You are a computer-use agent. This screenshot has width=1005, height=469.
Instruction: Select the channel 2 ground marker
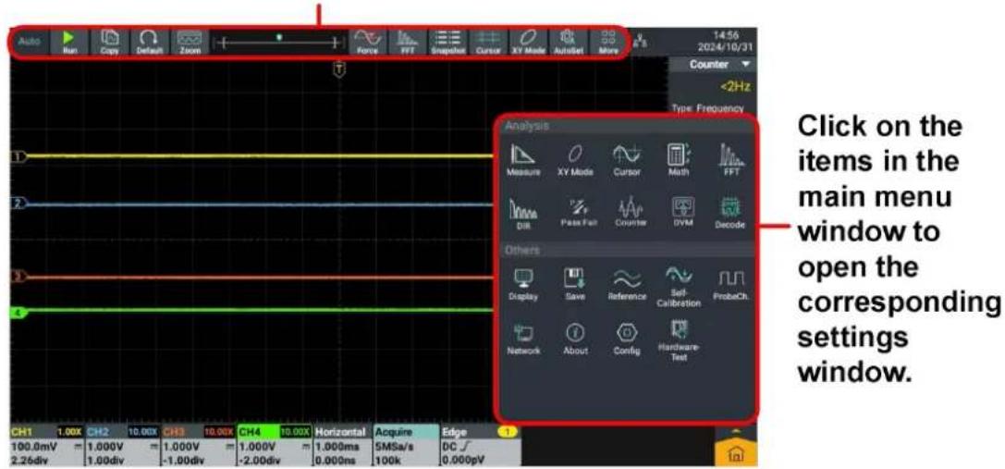coord(18,204)
